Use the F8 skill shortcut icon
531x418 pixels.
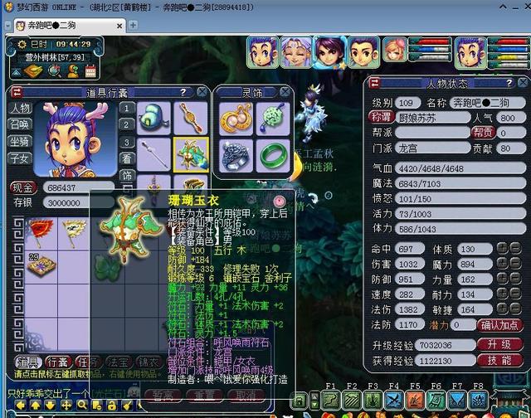[x=478, y=401]
